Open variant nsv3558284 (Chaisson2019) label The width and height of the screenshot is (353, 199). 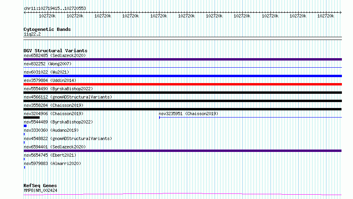click(54, 105)
